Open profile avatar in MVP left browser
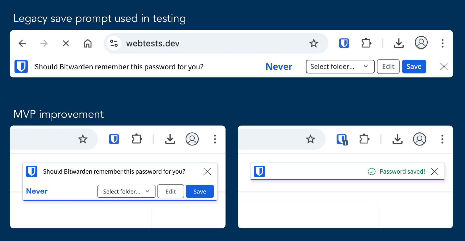 tap(192, 139)
